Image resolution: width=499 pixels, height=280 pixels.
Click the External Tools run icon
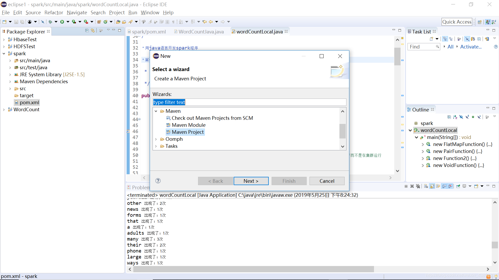(86, 22)
